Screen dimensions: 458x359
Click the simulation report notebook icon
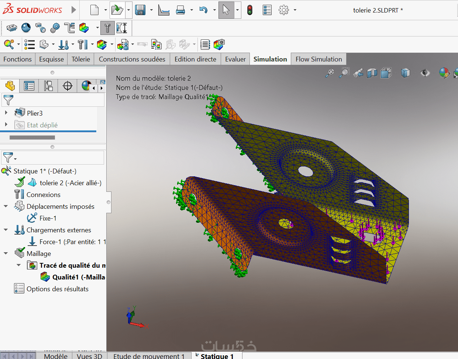pyautogui.click(x=205, y=45)
